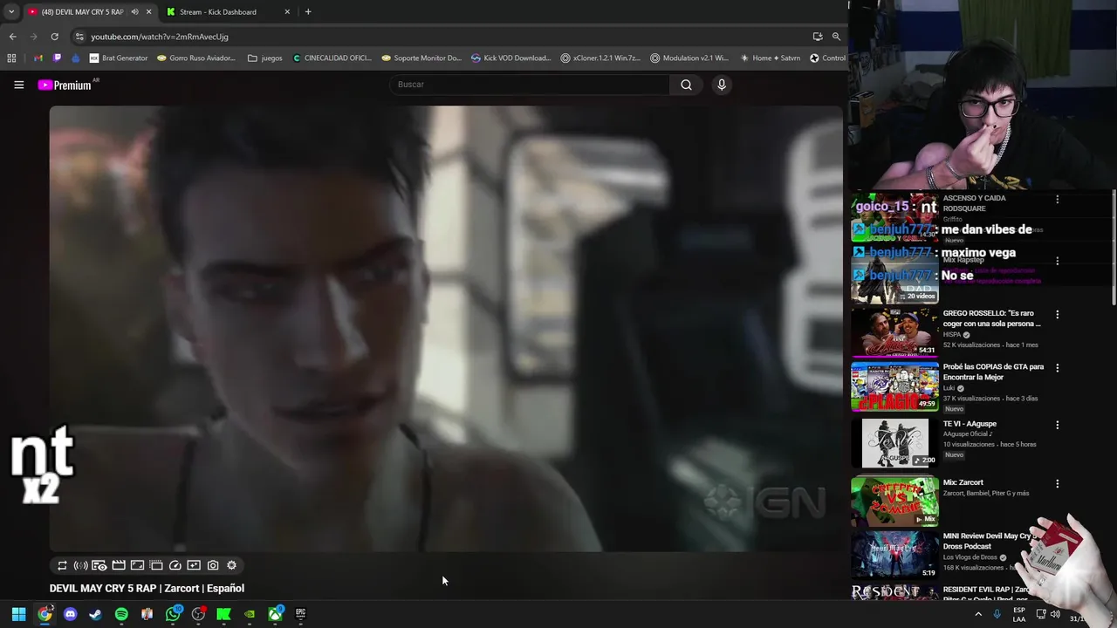Open the Kick VOD Download bookmark
Image resolution: width=1117 pixels, height=628 pixels.
[x=511, y=58]
